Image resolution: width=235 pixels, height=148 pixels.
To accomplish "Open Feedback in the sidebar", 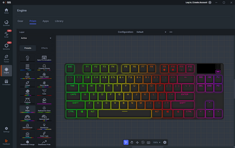I will (x=6, y=142).
